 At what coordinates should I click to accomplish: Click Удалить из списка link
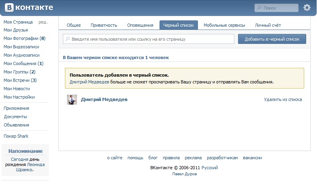(283, 99)
